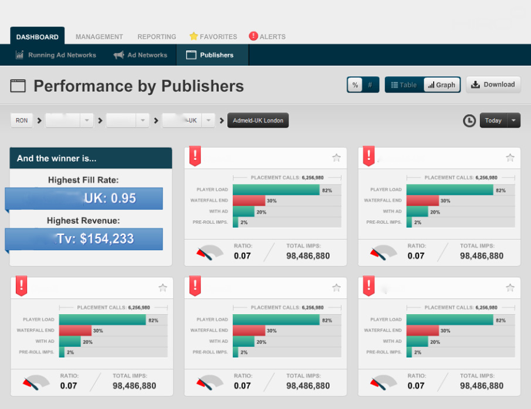
Task: Star the bottom-middle publisher card
Action: pyautogui.click(x=336, y=288)
